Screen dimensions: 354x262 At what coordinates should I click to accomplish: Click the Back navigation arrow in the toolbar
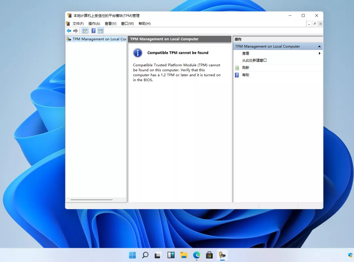tap(69, 30)
